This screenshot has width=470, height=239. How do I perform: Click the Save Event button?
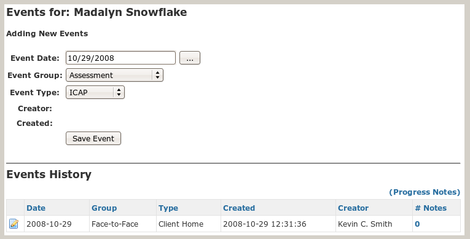coord(93,138)
